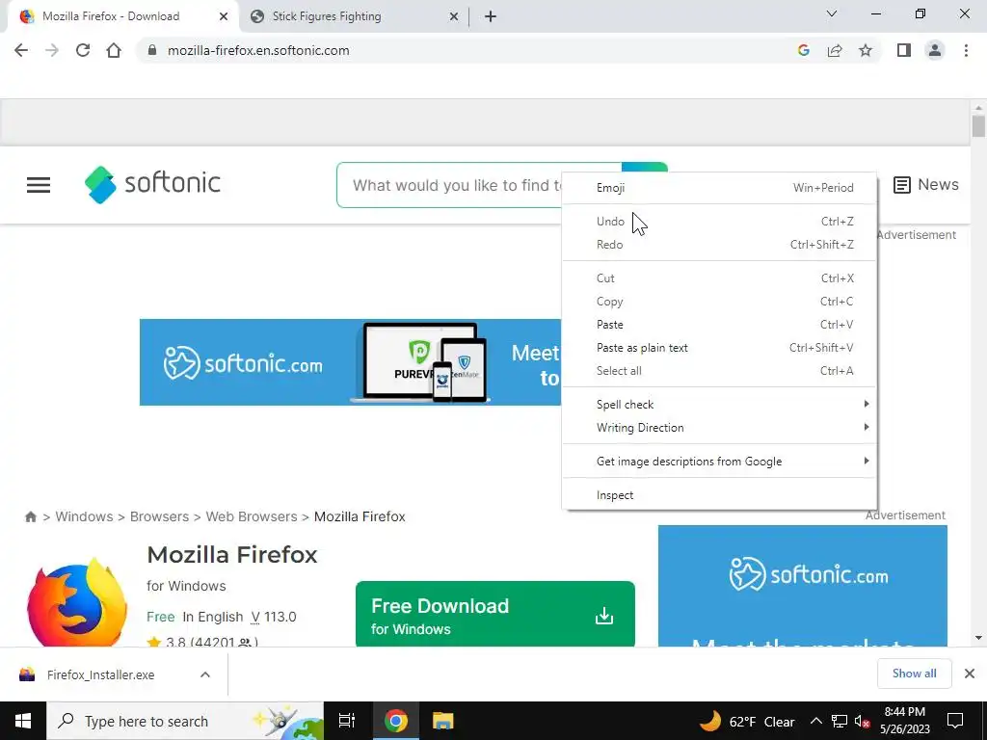
Task: Select the Mozilla Firefox - Download tab
Action: [122, 16]
